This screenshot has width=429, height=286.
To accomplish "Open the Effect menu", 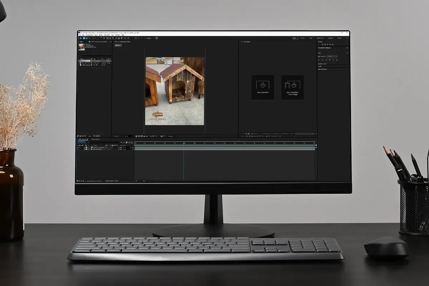I will click(x=100, y=35).
